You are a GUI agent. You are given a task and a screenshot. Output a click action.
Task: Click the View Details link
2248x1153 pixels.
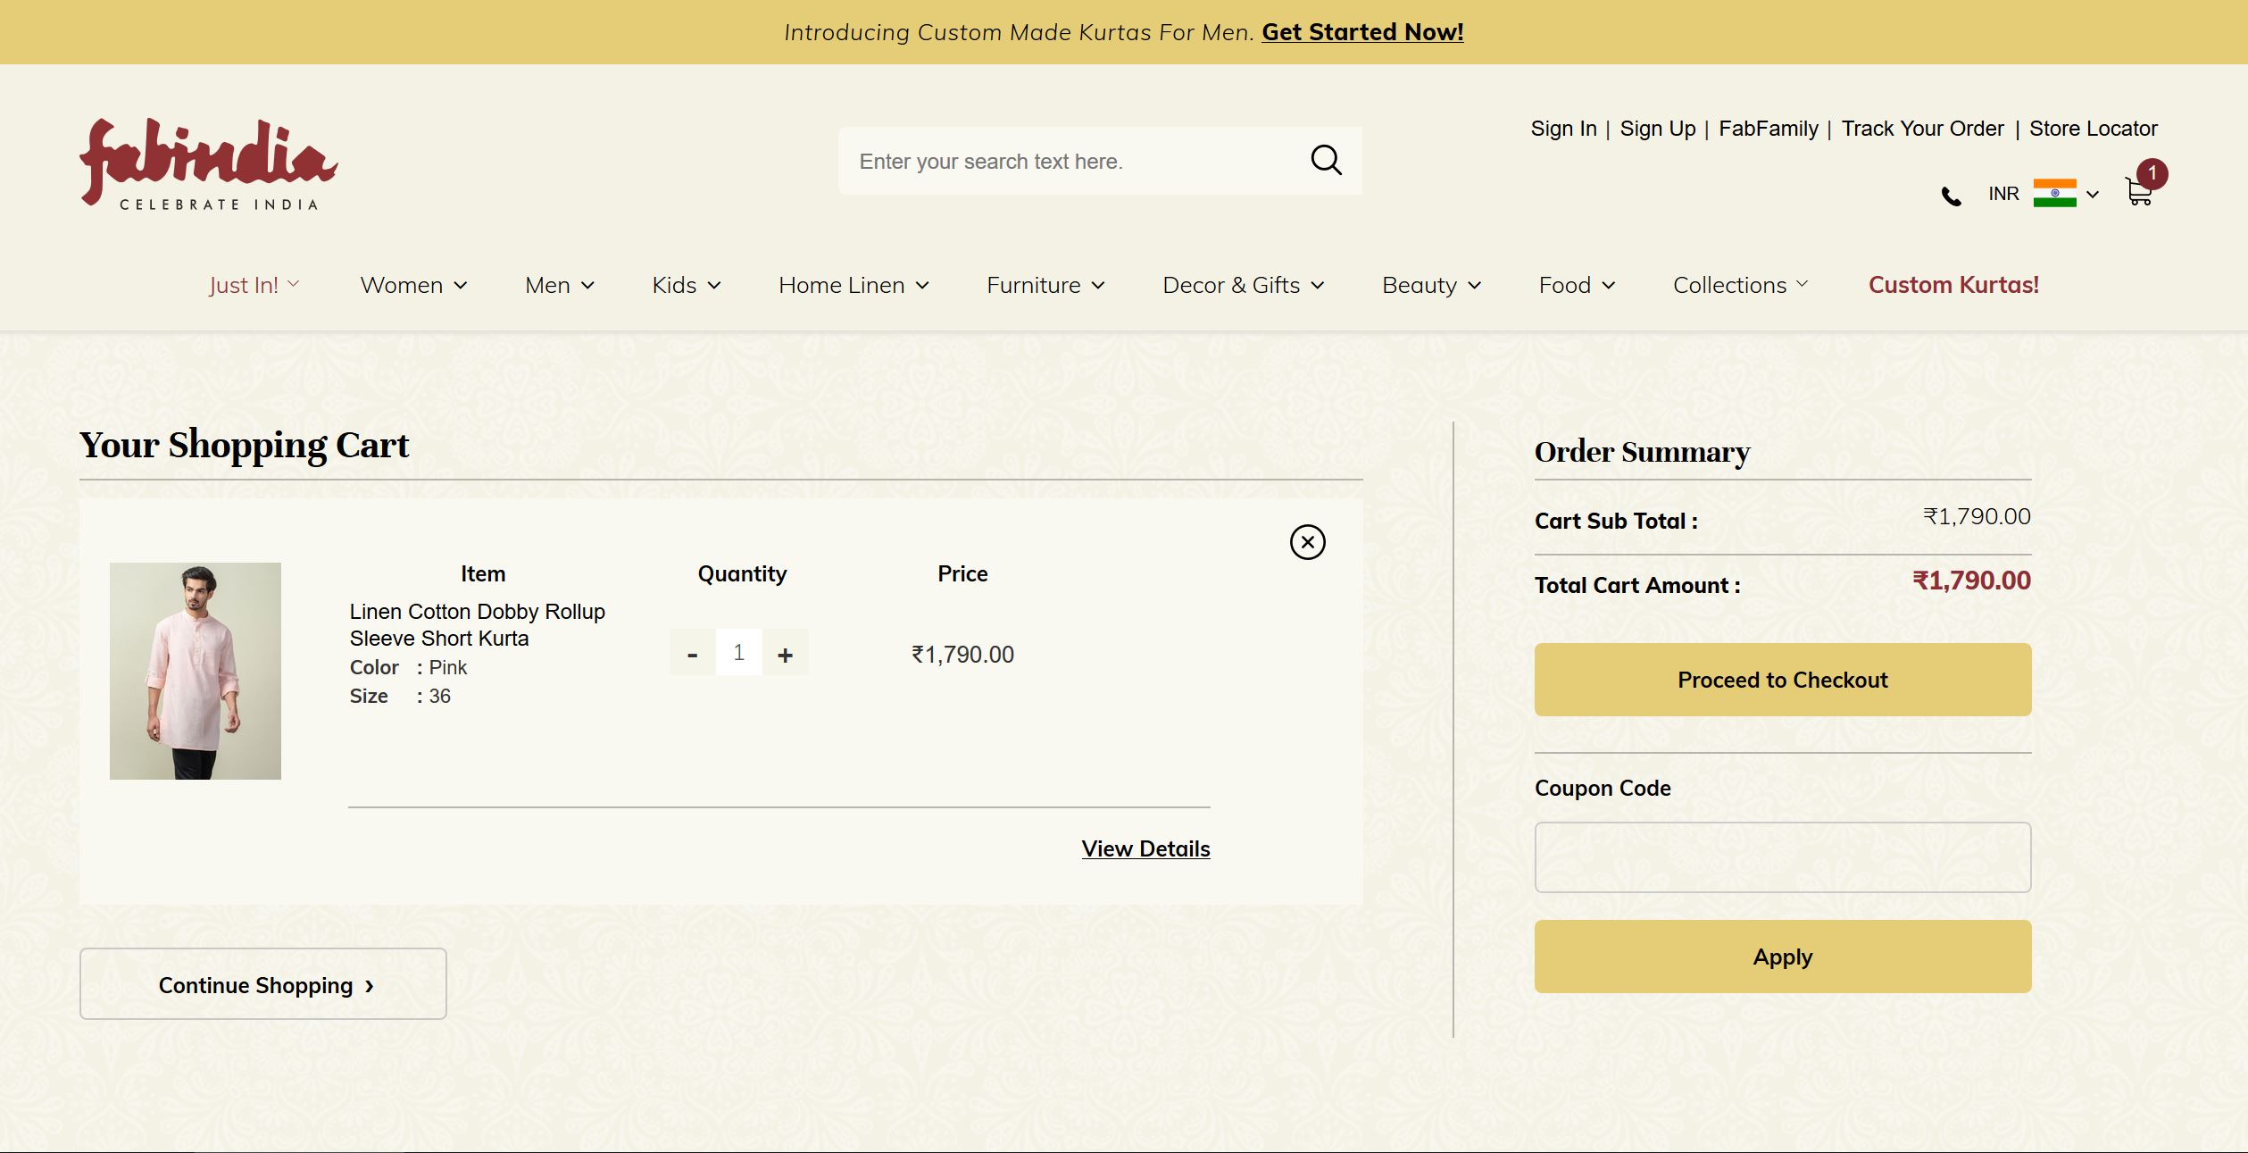[1145, 848]
